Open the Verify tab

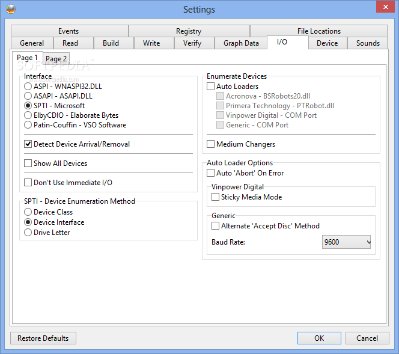pyautogui.click(x=194, y=43)
